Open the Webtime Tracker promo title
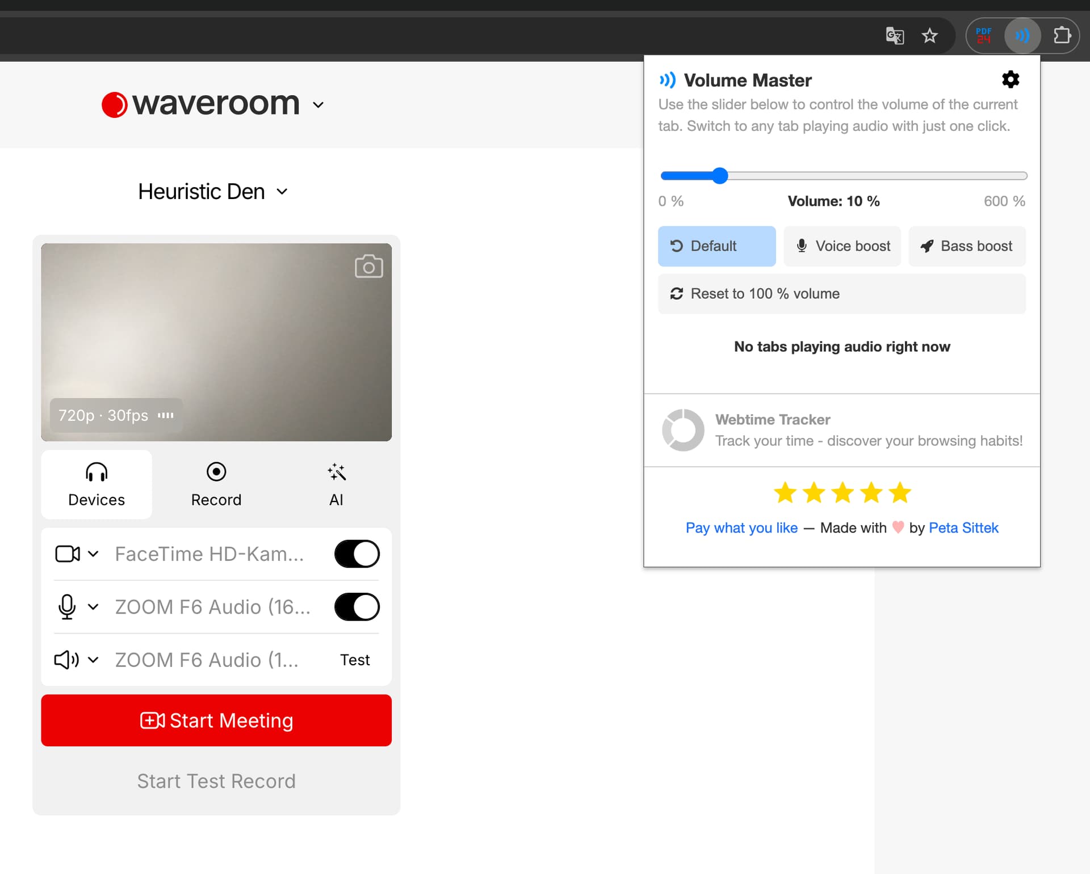 point(773,420)
